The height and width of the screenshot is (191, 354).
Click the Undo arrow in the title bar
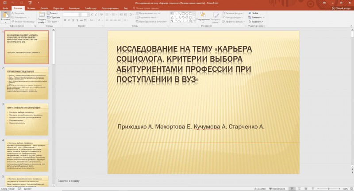[x=13, y=3]
